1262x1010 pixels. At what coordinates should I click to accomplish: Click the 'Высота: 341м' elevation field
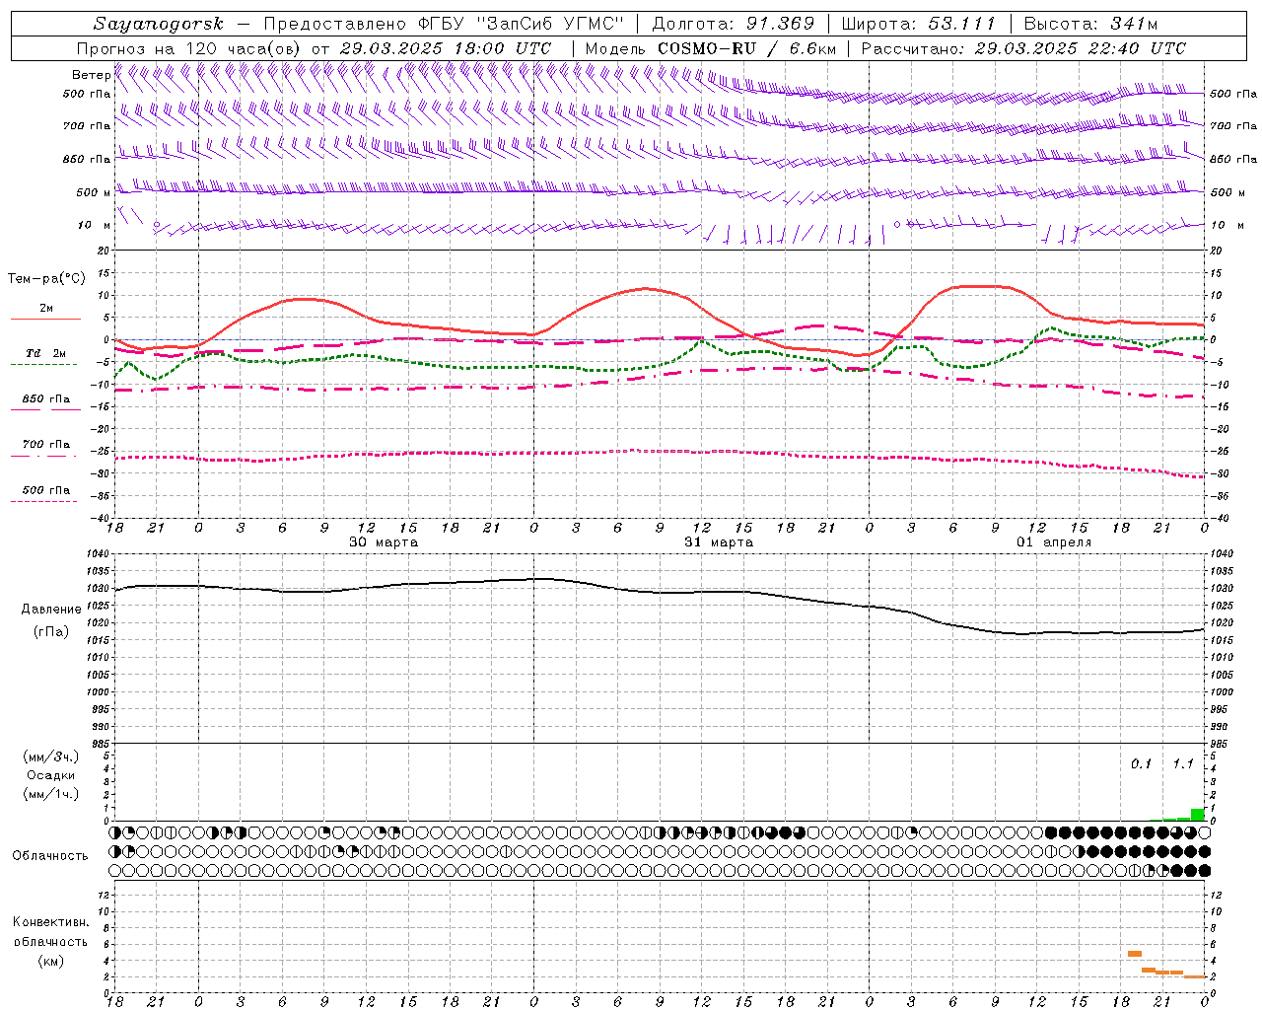point(1090,24)
